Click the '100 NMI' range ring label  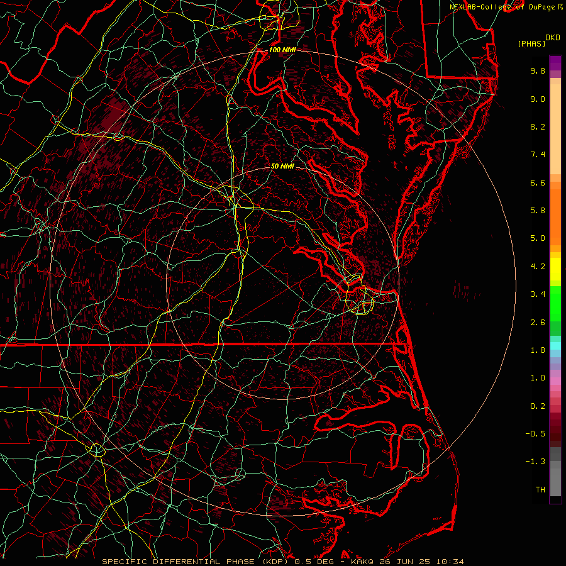[282, 50]
